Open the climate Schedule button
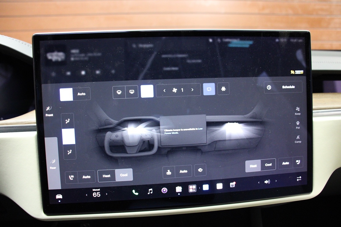This screenshot has height=227, width=341. 283,87
